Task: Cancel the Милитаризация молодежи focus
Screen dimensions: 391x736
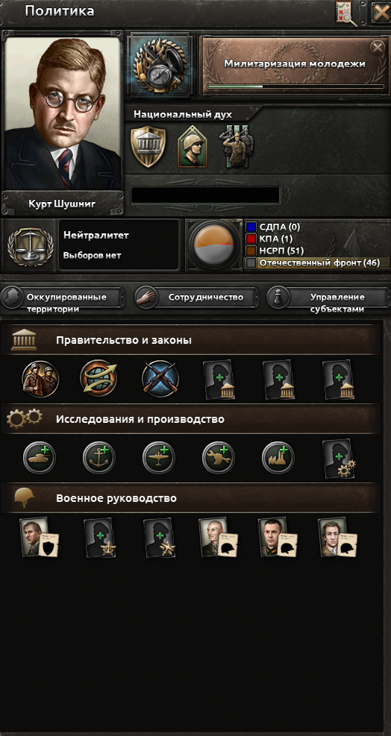Action: 377,48
